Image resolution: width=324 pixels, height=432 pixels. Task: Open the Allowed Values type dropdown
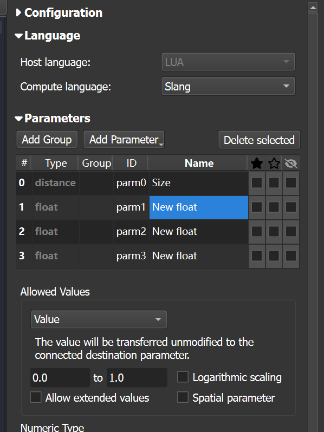click(99, 319)
